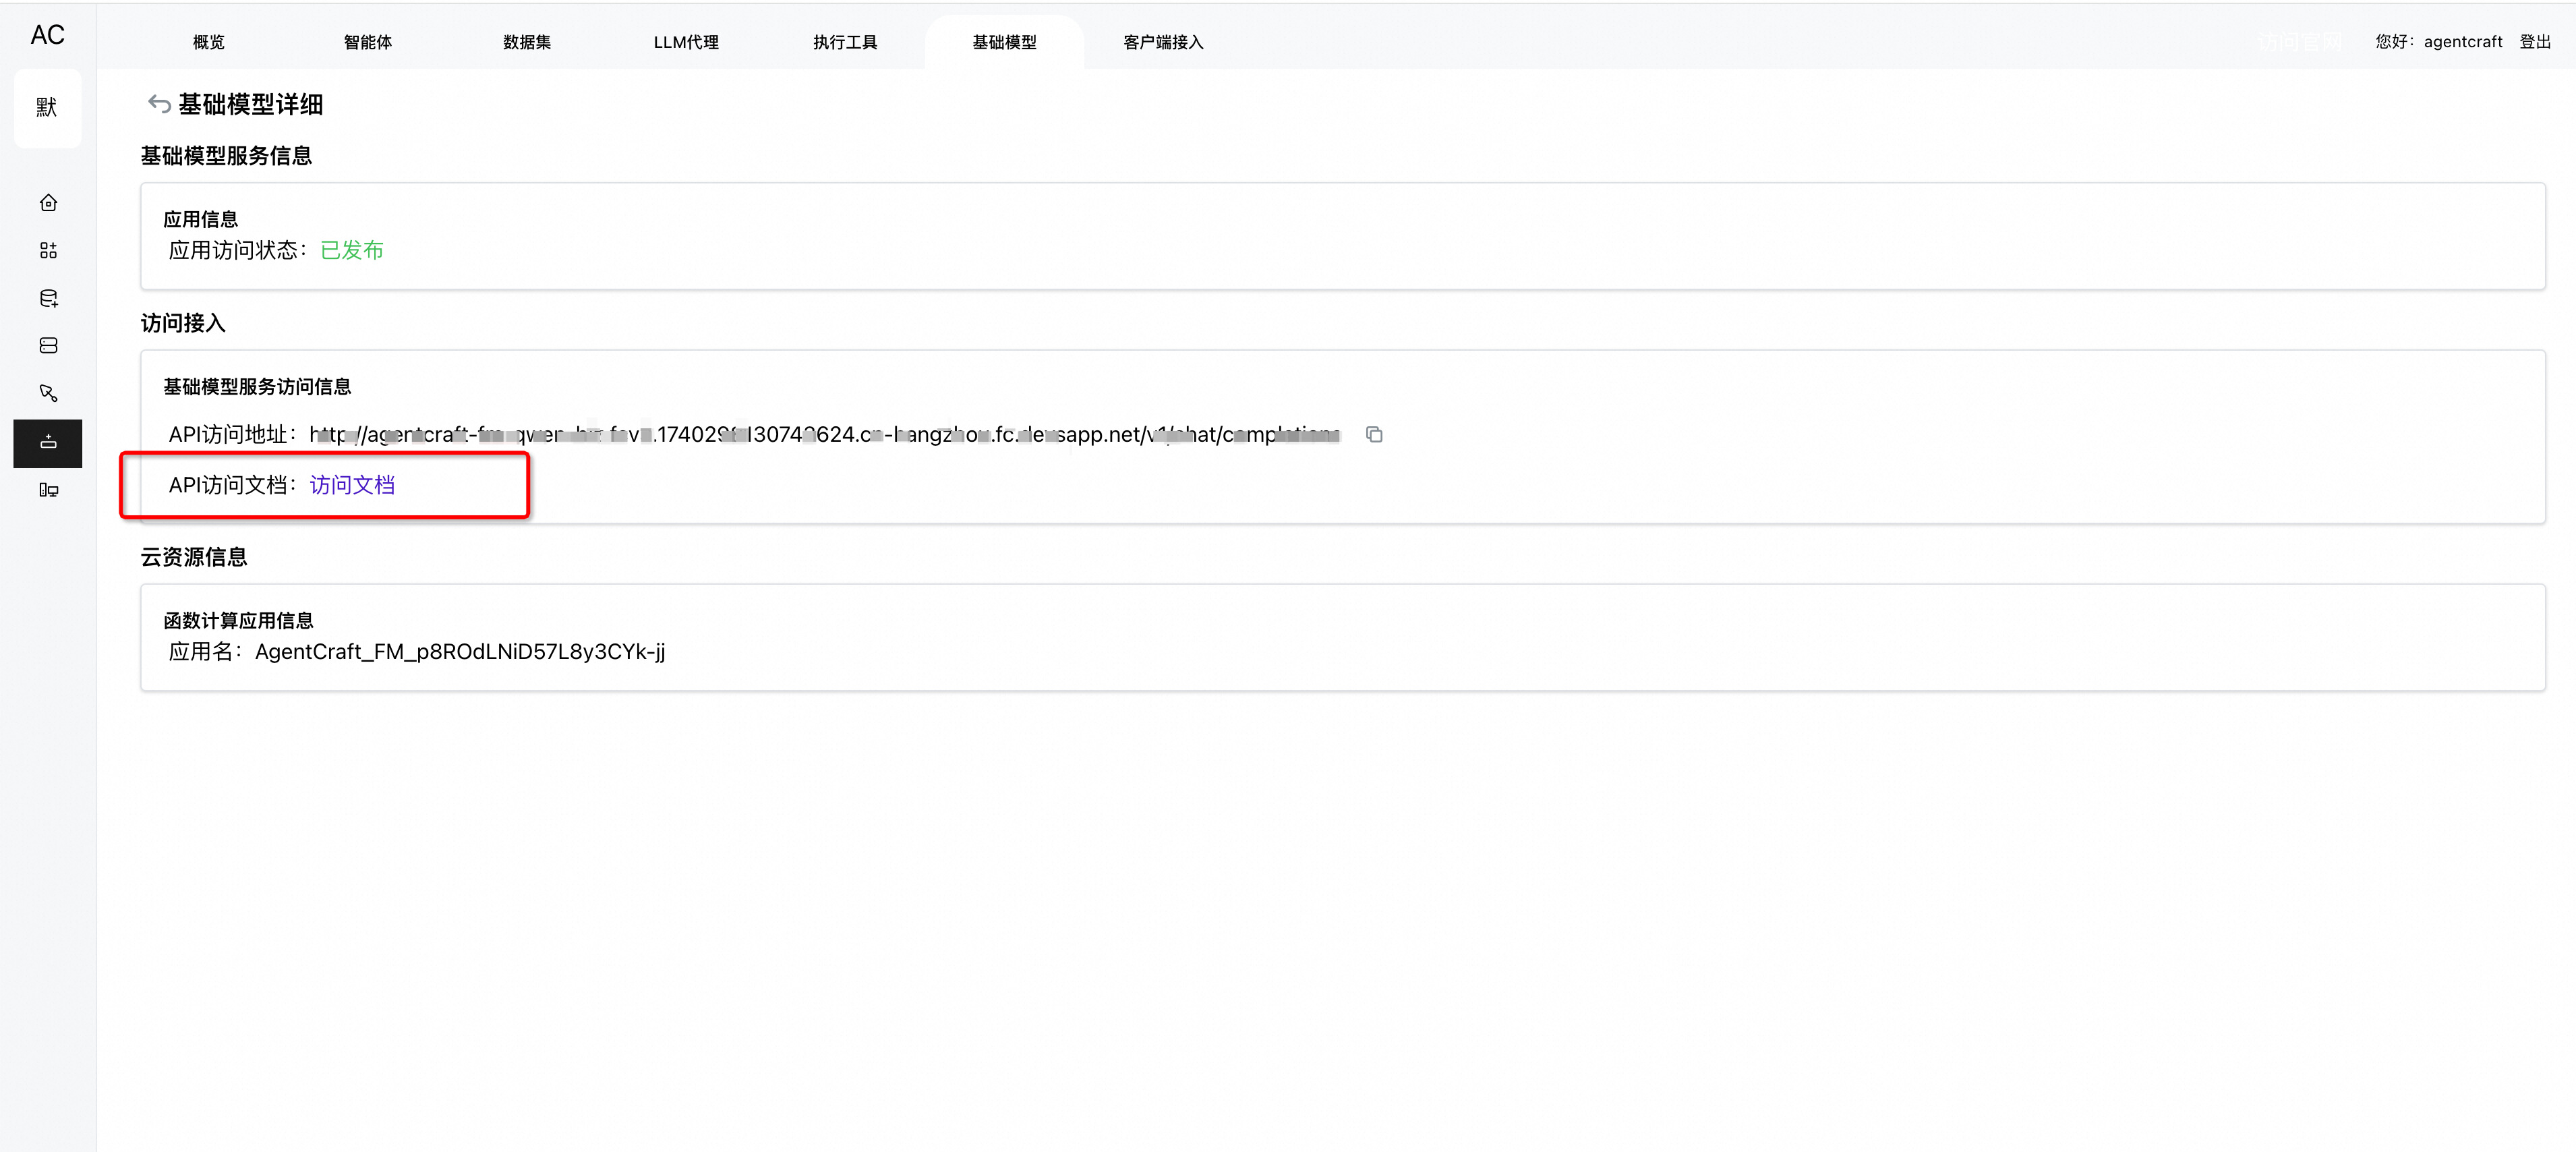Switch to the 客户端接入 tab

tap(1163, 42)
